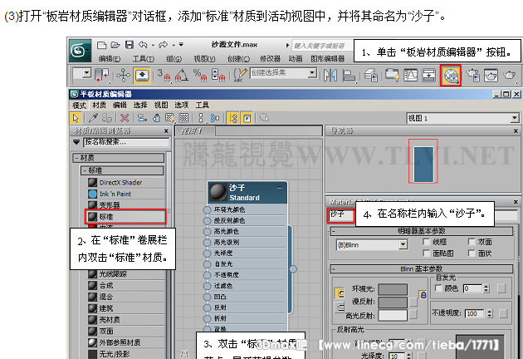Click the 不透明度 map button square

[503, 313]
